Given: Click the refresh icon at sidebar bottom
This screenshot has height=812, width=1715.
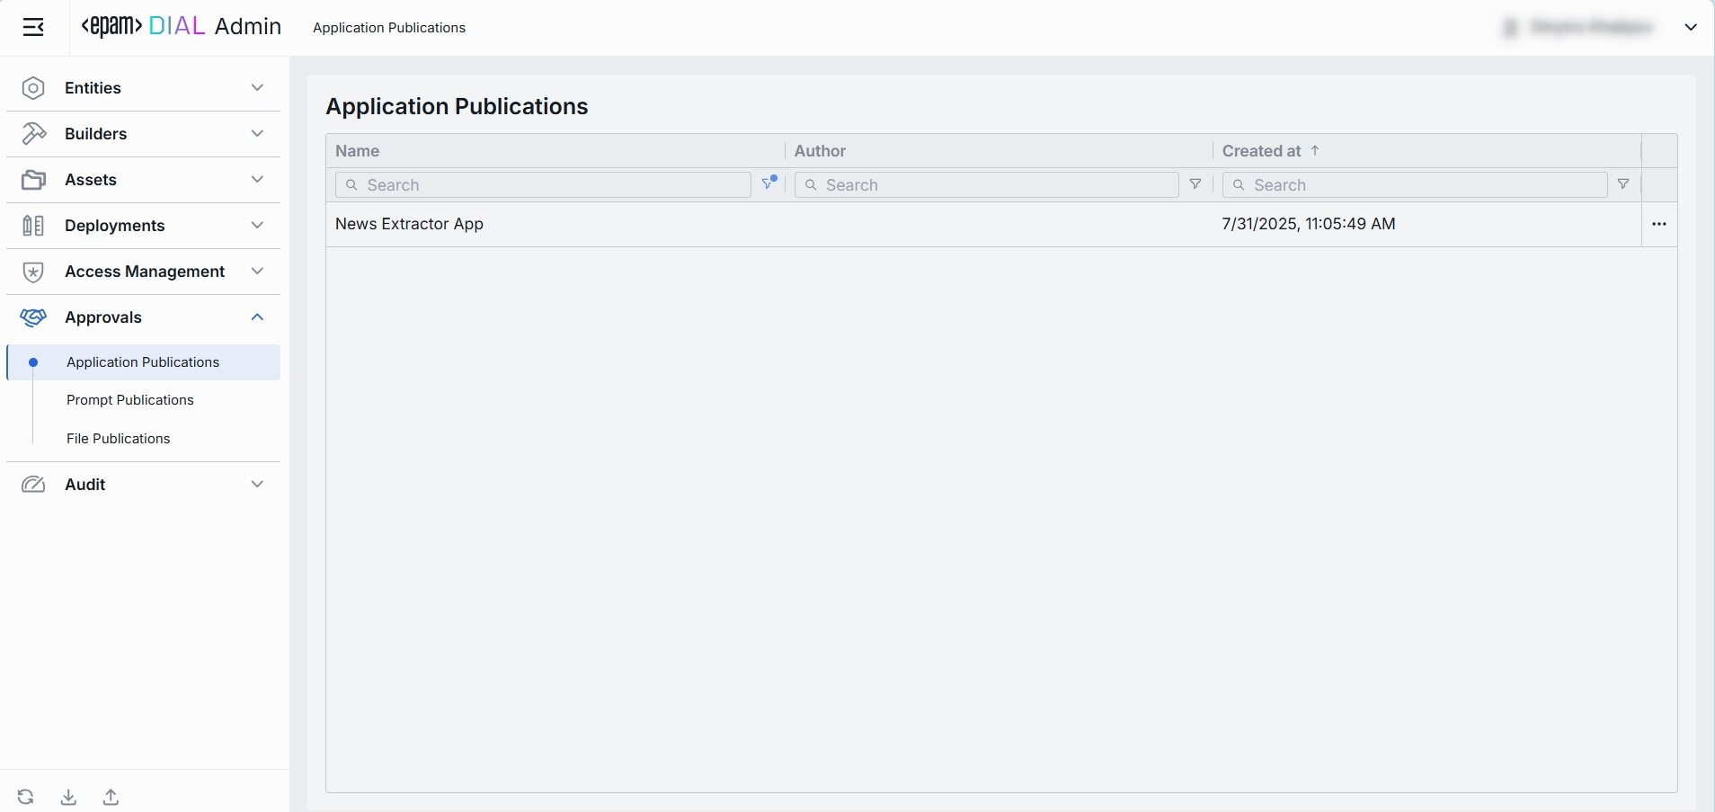Looking at the screenshot, I should tap(25, 797).
